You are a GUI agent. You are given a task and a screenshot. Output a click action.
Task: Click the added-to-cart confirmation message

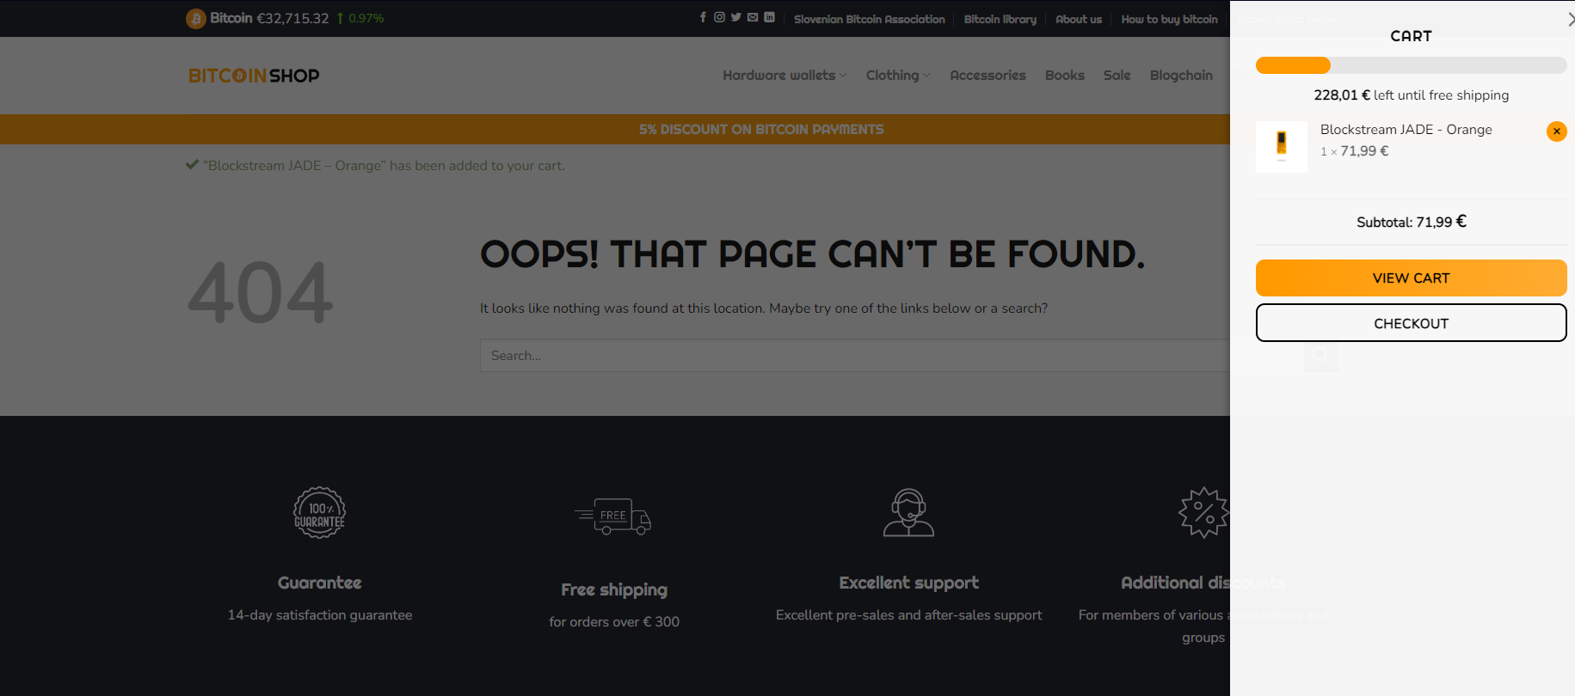[x=376, y=166]
